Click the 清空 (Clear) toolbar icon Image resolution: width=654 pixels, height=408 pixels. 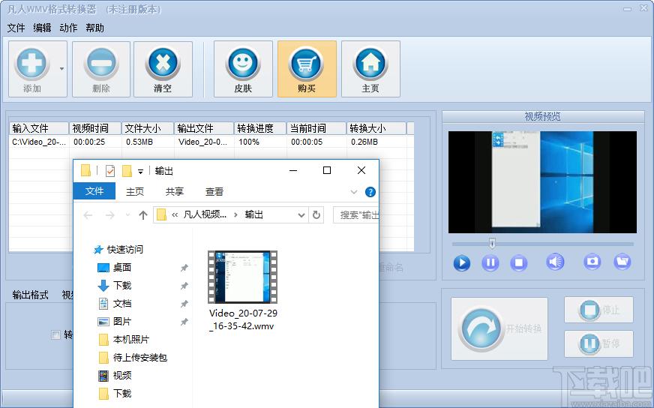163,69
